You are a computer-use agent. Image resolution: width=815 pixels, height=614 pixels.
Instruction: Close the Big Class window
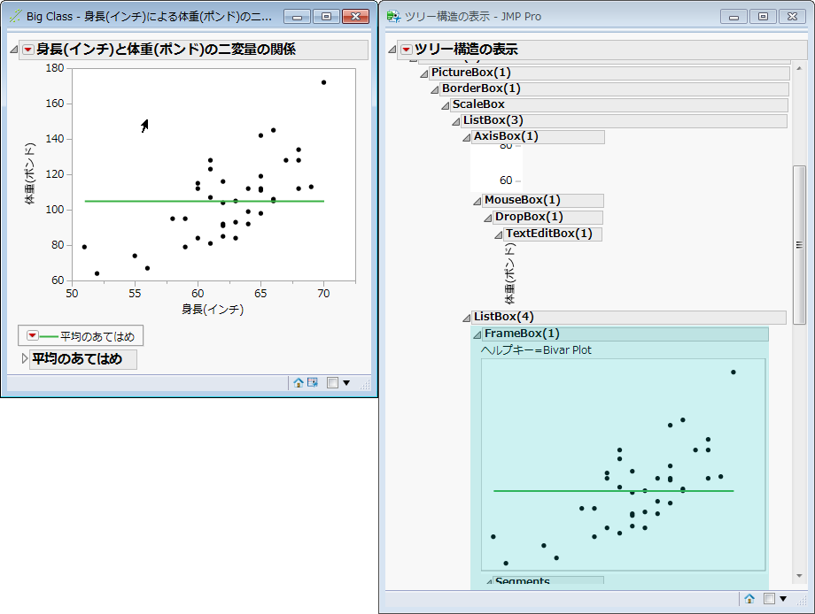click(x=355, y=17)
